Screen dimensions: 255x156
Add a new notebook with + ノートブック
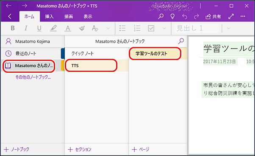pyautogui.click(x=17, y=149)
